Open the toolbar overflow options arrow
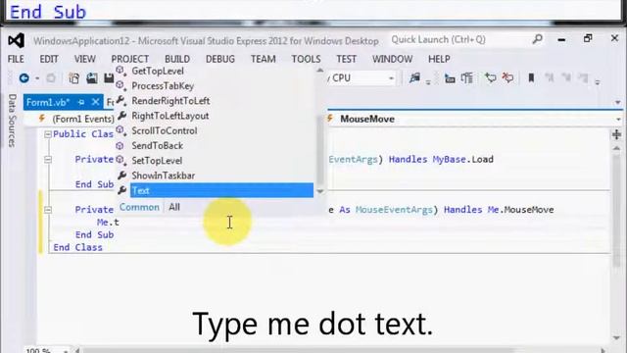 point(598,81)
